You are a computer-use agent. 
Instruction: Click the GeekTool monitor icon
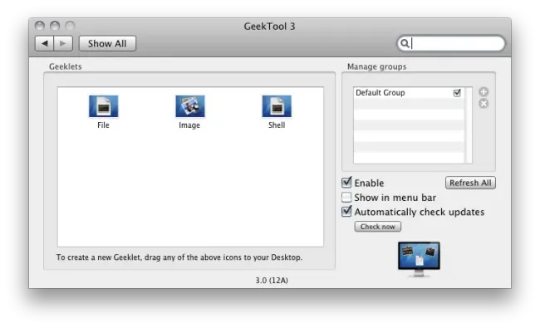coord(419,259)
